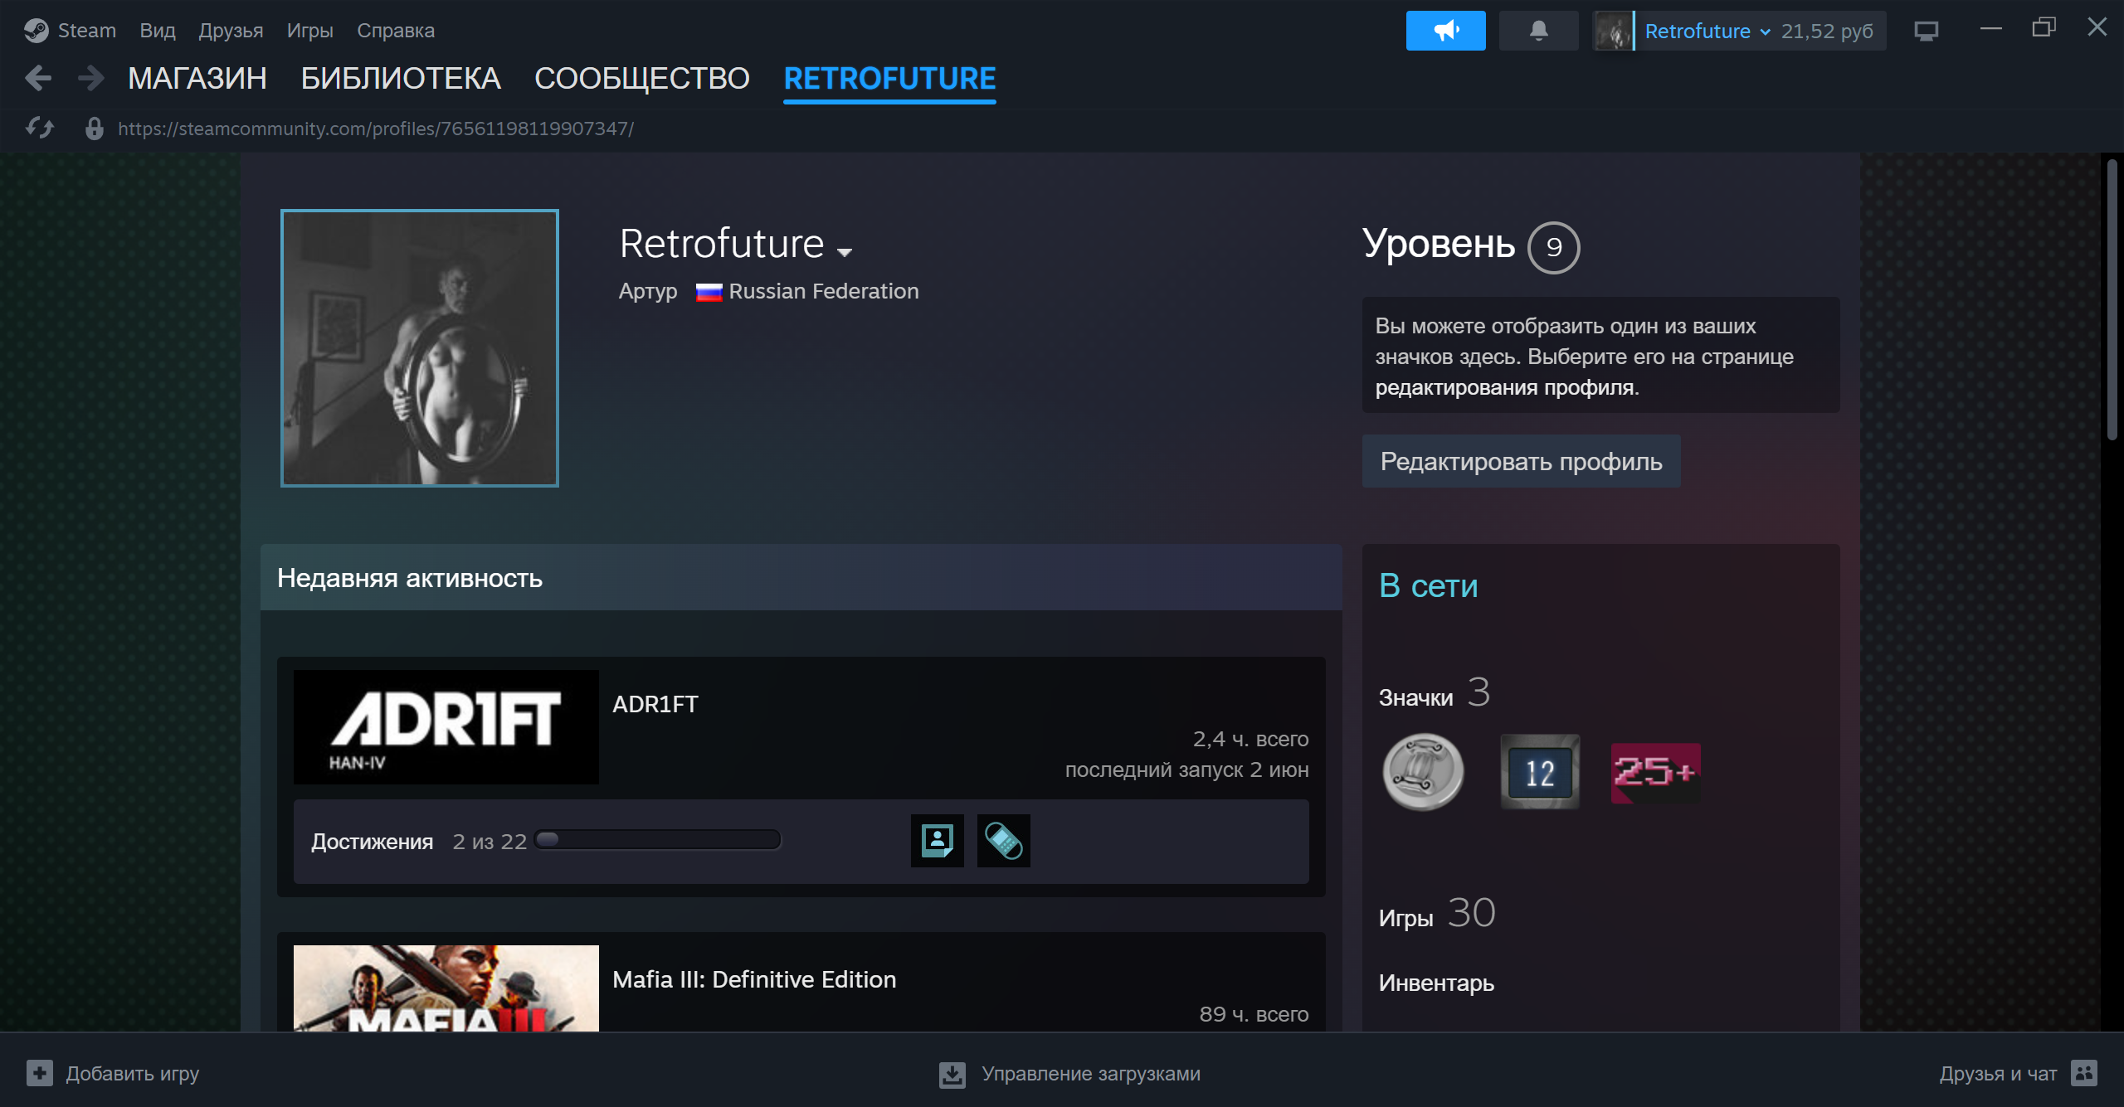2124x1107 pixels.
Task: Click the ADR1FT achievements progress bar
Action: [x=659, y=840]
